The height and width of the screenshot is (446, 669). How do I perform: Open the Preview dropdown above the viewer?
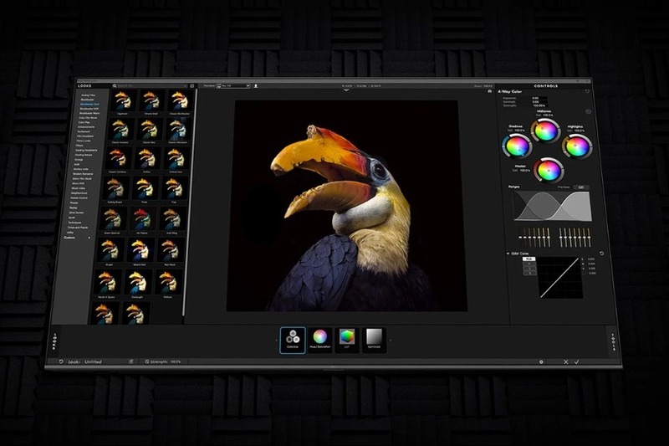click(233, 85)
